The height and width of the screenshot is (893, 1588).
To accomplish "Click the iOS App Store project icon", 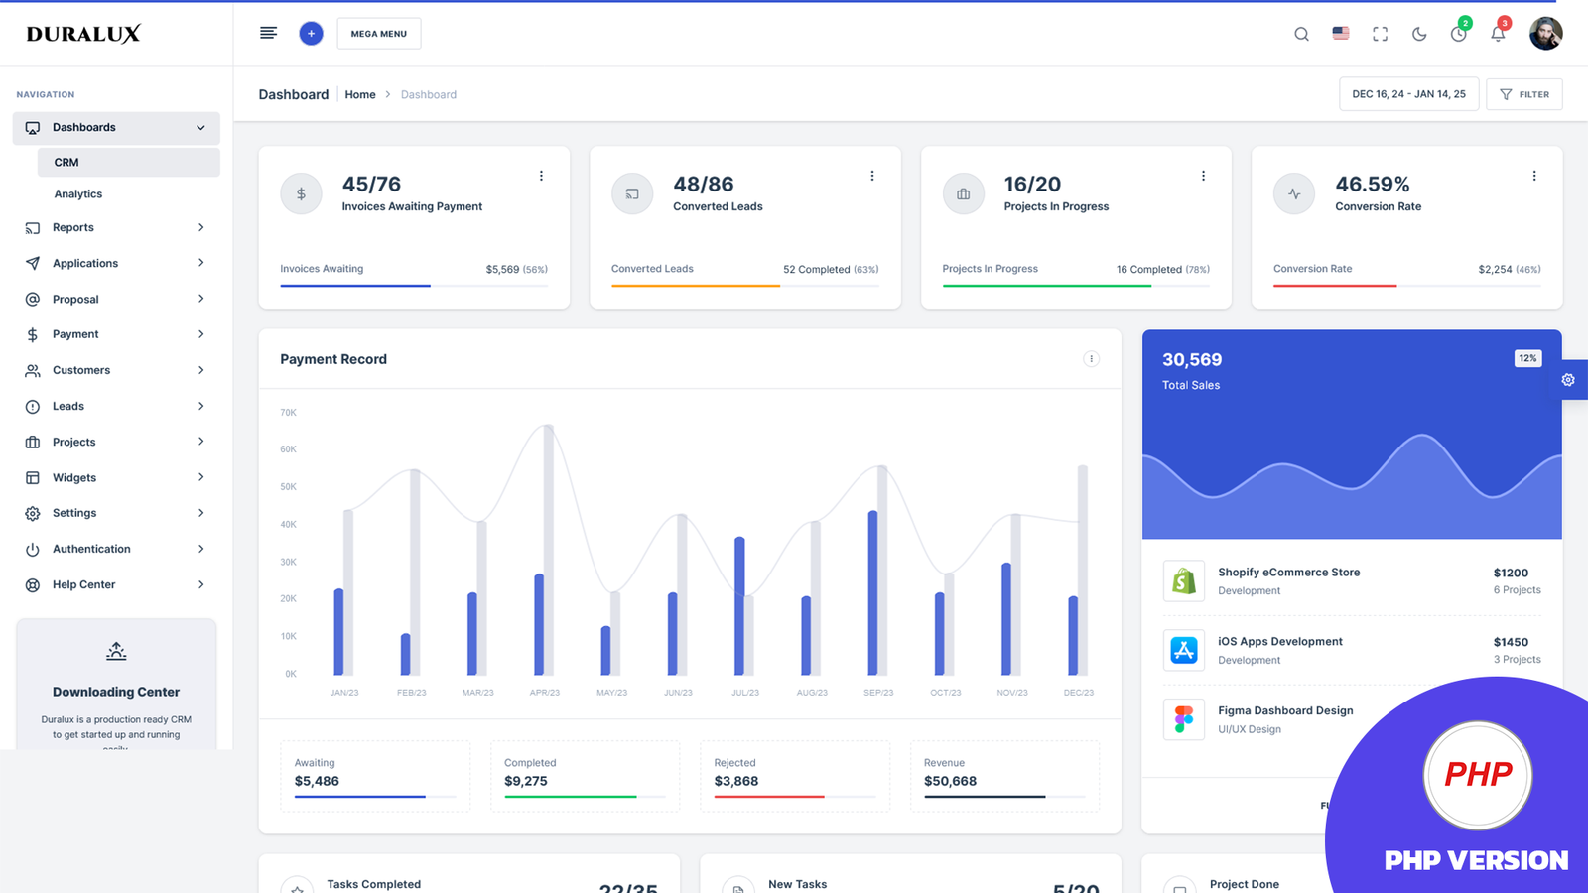I will tap(1183, 650).
